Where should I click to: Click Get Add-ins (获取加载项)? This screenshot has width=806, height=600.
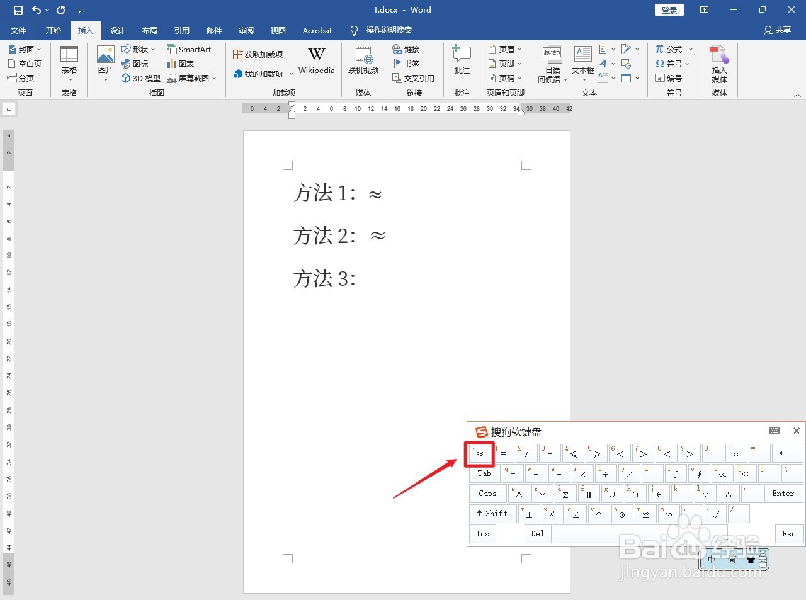(258, 55)
